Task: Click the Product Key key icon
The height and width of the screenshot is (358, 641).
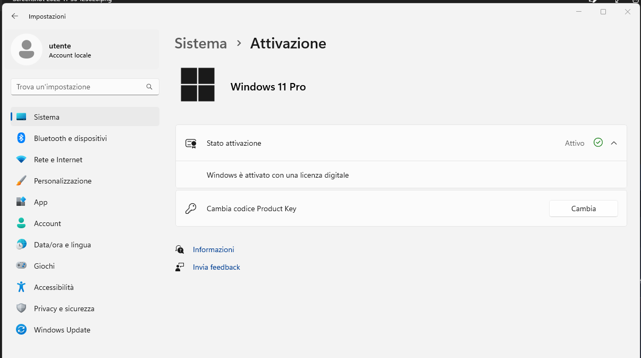Action: coord(191,209)
